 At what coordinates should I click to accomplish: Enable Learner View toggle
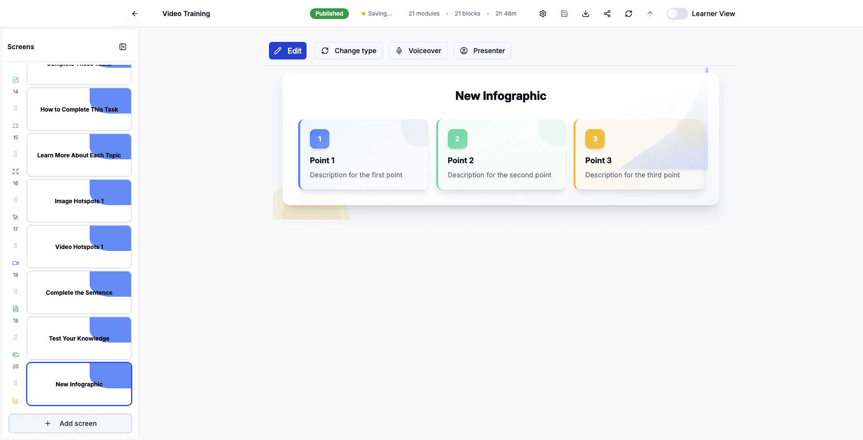(677, 14)
